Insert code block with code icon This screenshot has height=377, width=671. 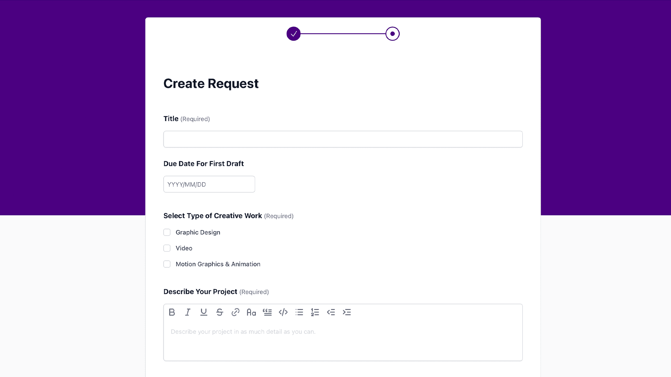click(283, 312)
